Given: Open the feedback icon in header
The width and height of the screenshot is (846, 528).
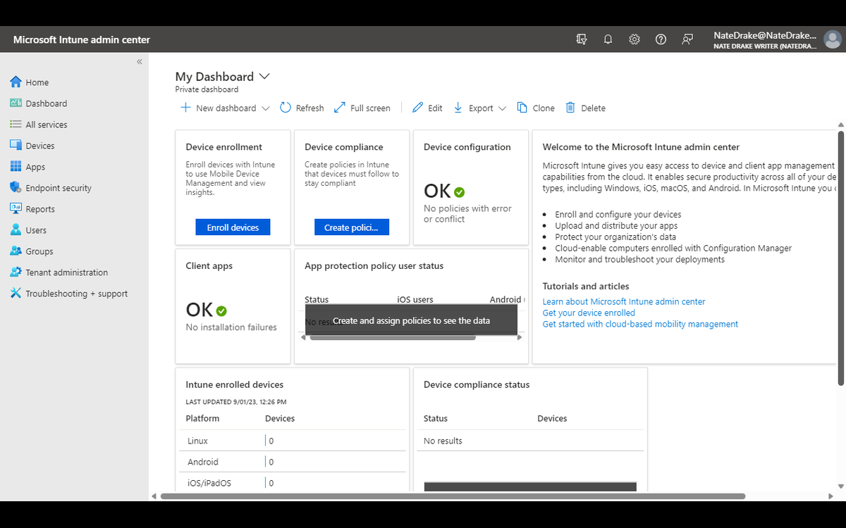Looking at the screenshot, I should (687, 39).
